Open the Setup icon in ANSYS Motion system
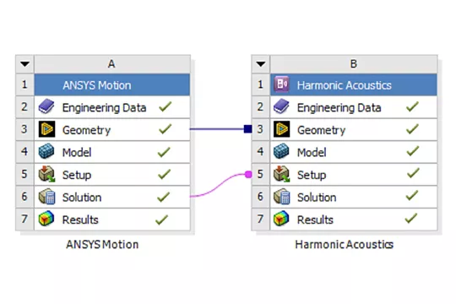The width and height of the screenshot is (456, 304). [x=46, y=174]
